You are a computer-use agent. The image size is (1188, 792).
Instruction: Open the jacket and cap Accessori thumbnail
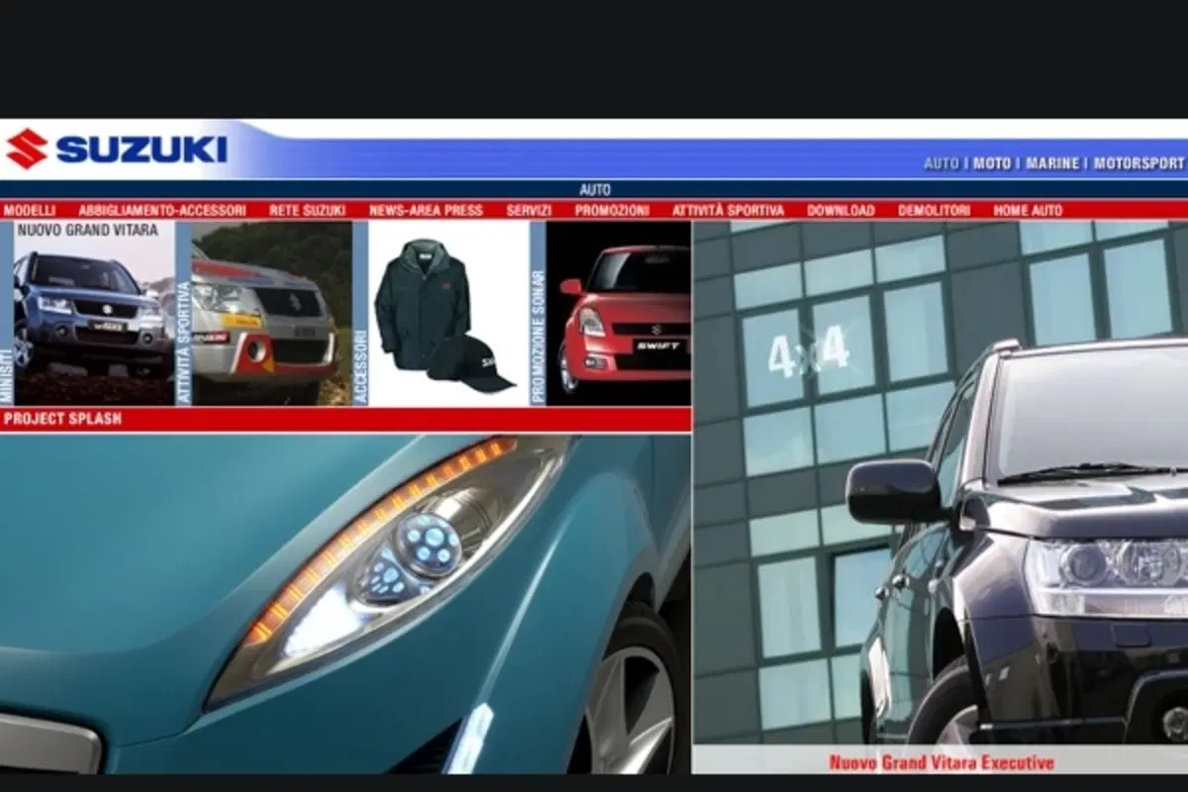[x=448, y=313]
